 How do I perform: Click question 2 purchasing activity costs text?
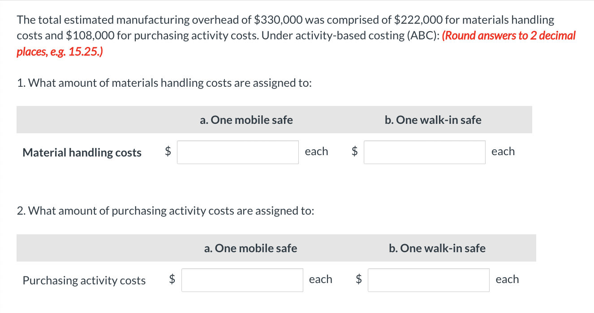point(165,211)
